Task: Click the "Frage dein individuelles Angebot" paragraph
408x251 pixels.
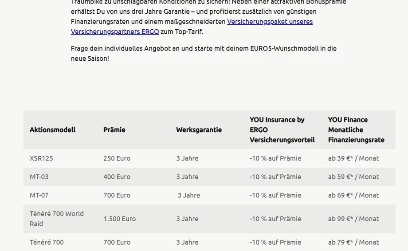Action: [204, 53]
